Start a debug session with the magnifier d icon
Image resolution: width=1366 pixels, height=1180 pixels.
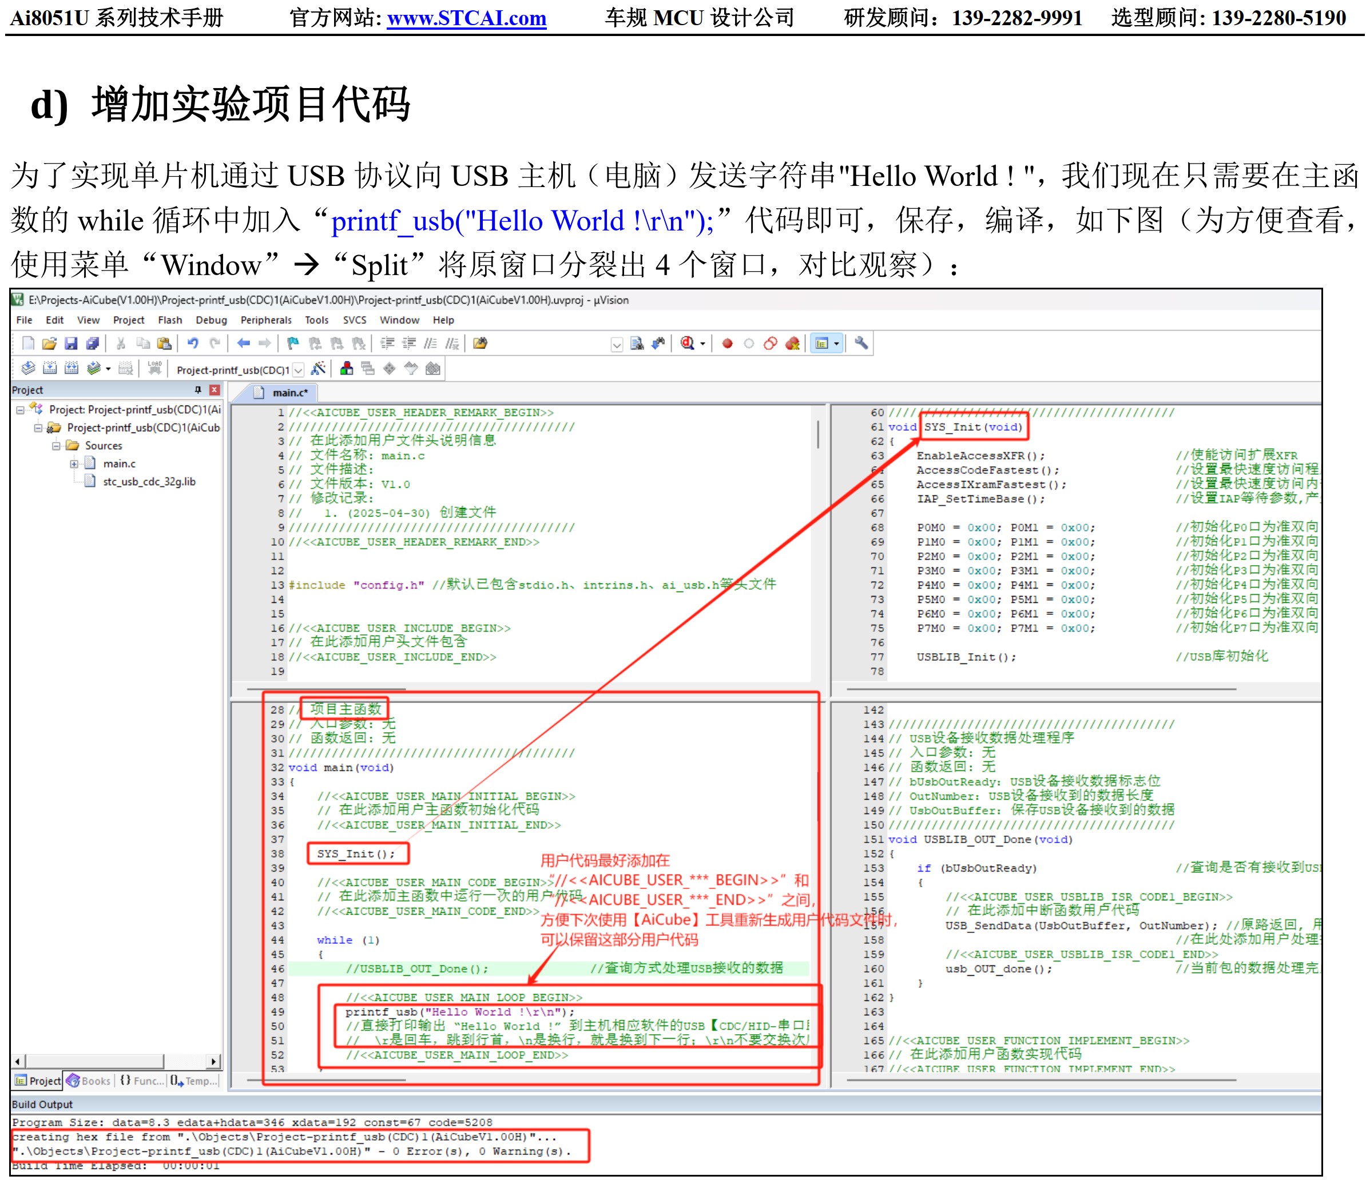(x=687, y=343)
